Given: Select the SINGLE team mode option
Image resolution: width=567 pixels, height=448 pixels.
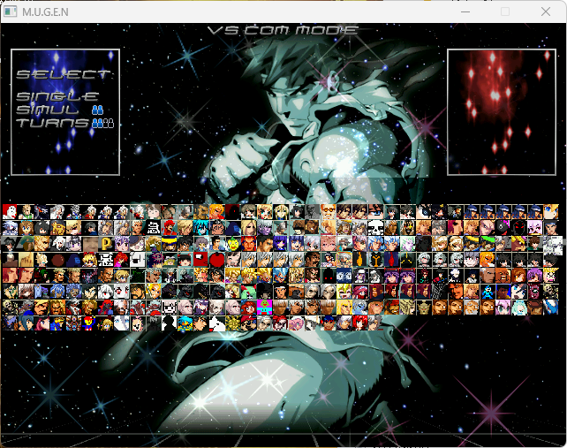Looking at the screenshot, I should (57, 96).
